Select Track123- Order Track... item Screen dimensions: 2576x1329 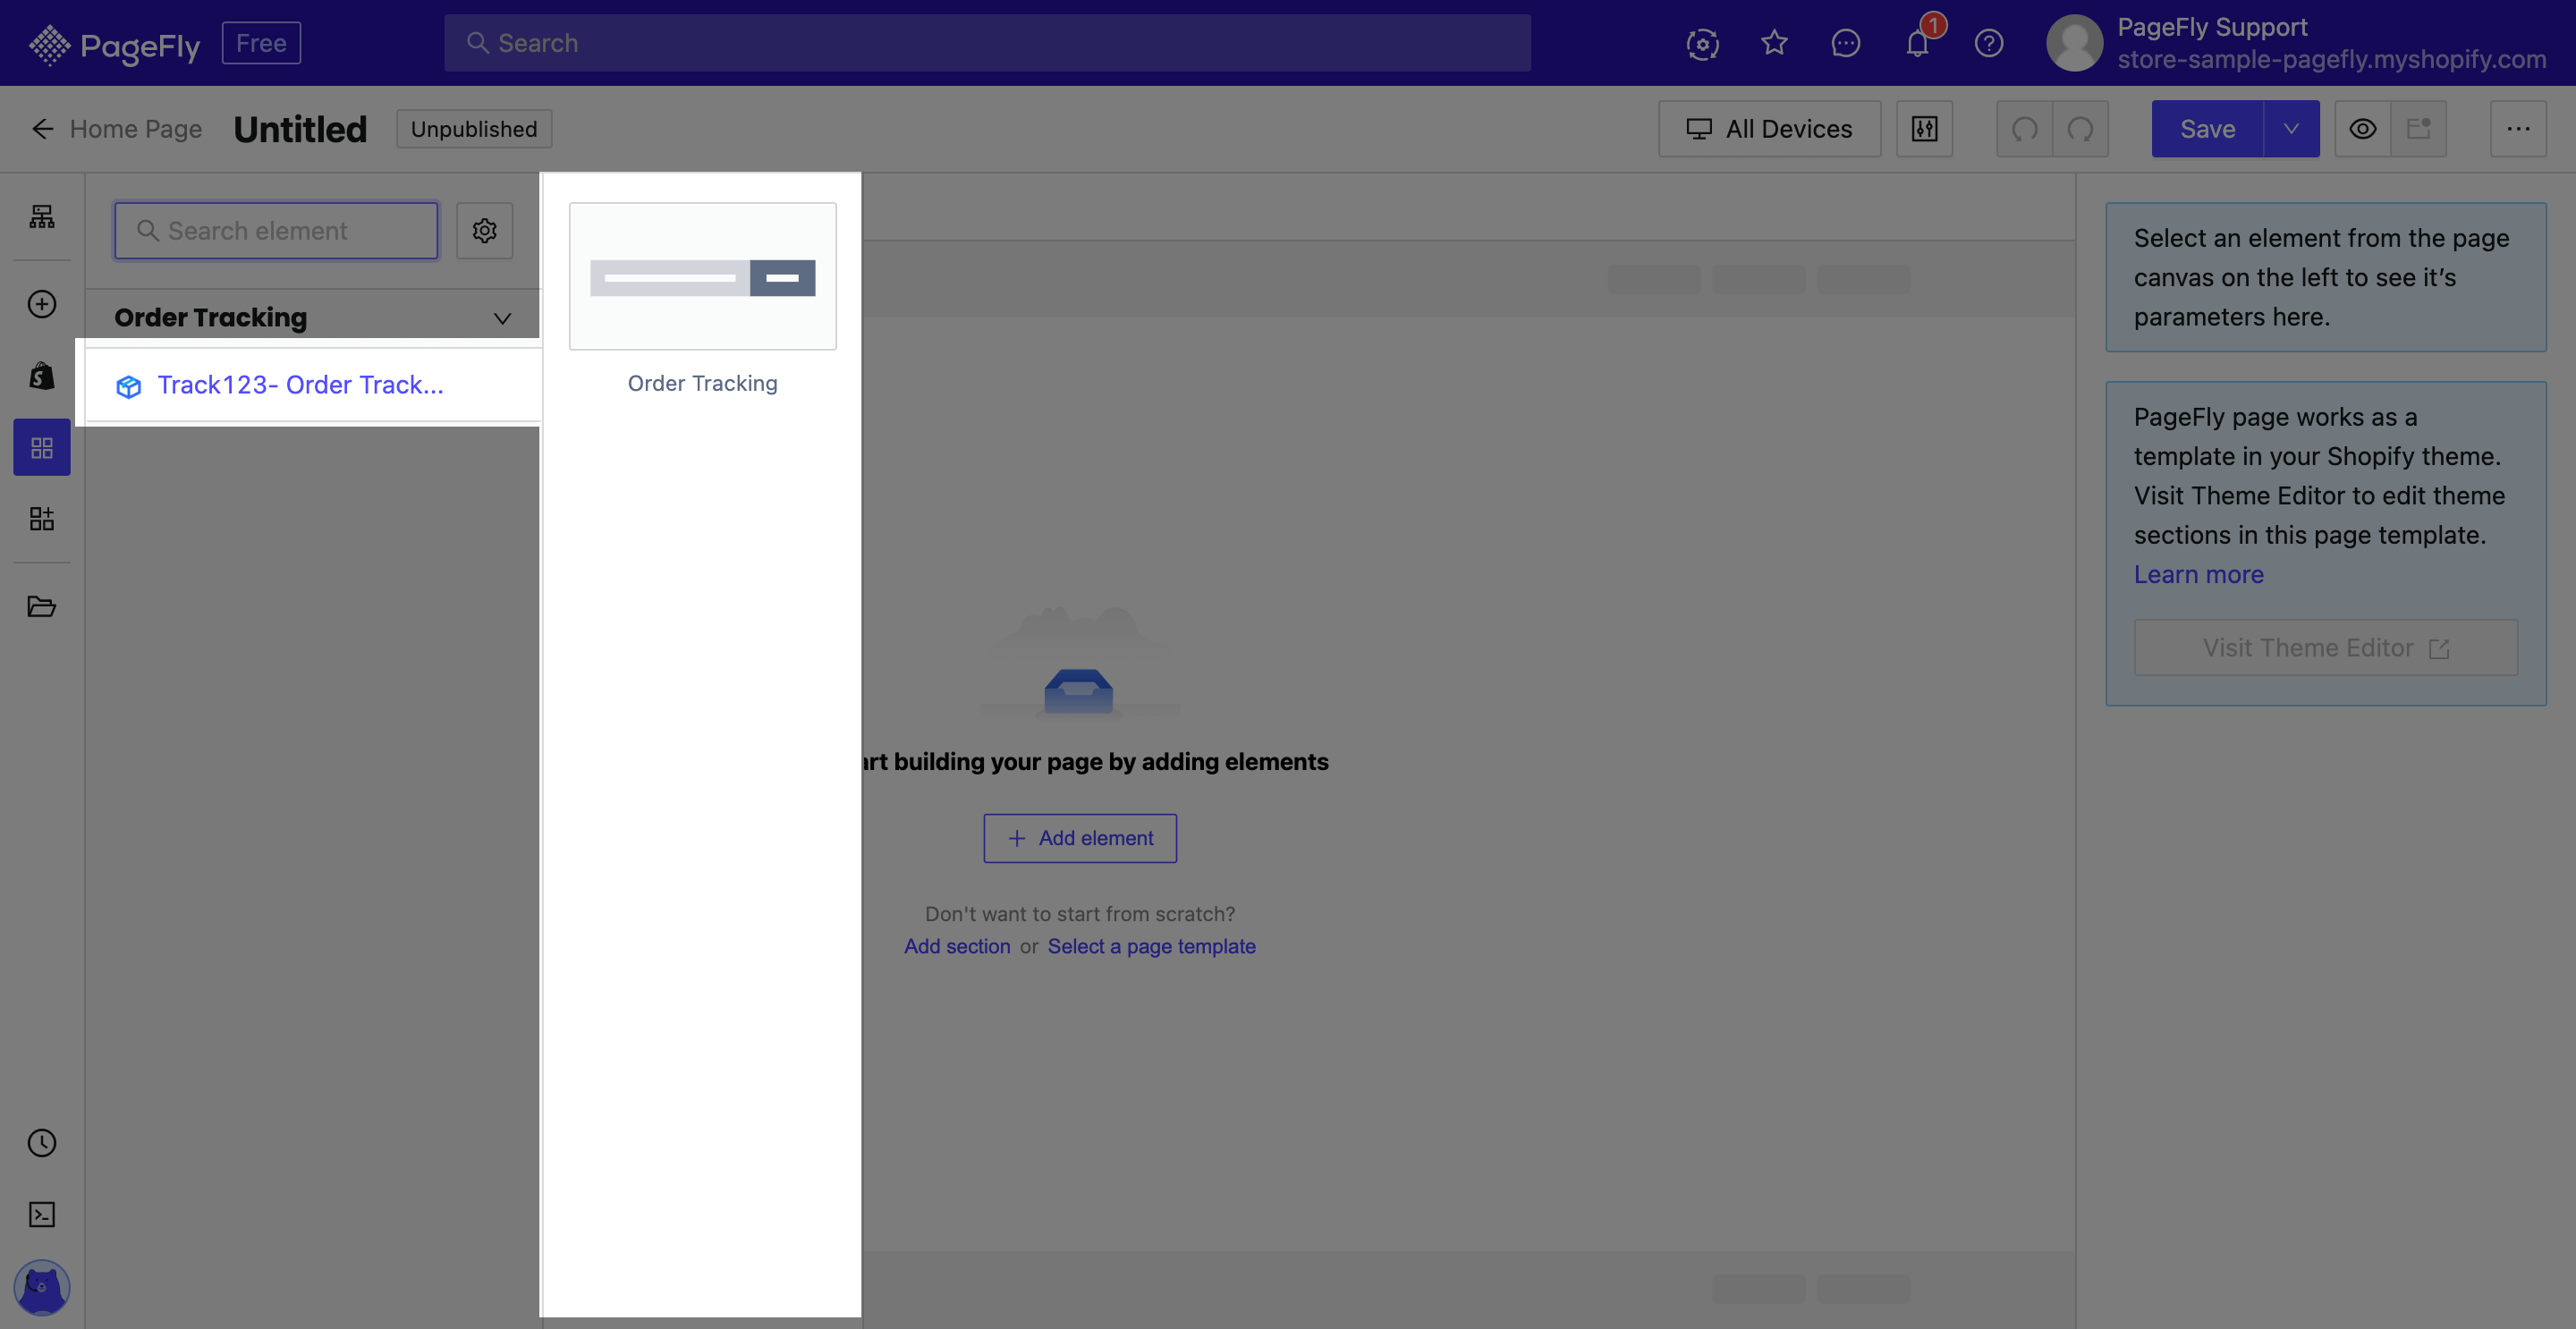point(312,385)
